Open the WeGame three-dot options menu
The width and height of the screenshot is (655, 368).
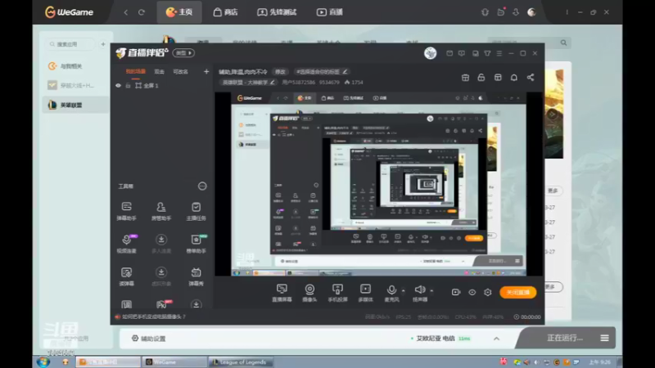click(567, 12)
